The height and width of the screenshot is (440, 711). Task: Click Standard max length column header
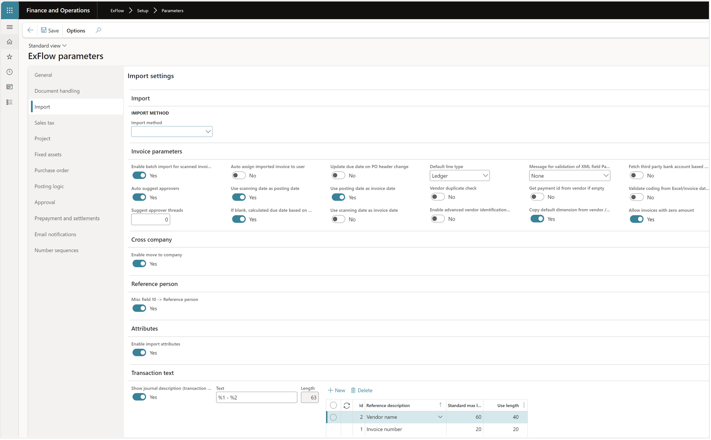point(465,405)
